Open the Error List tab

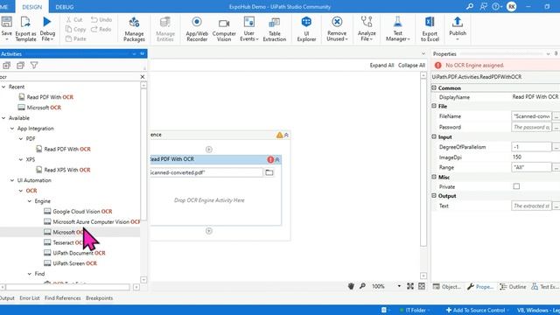click(30, 297)
